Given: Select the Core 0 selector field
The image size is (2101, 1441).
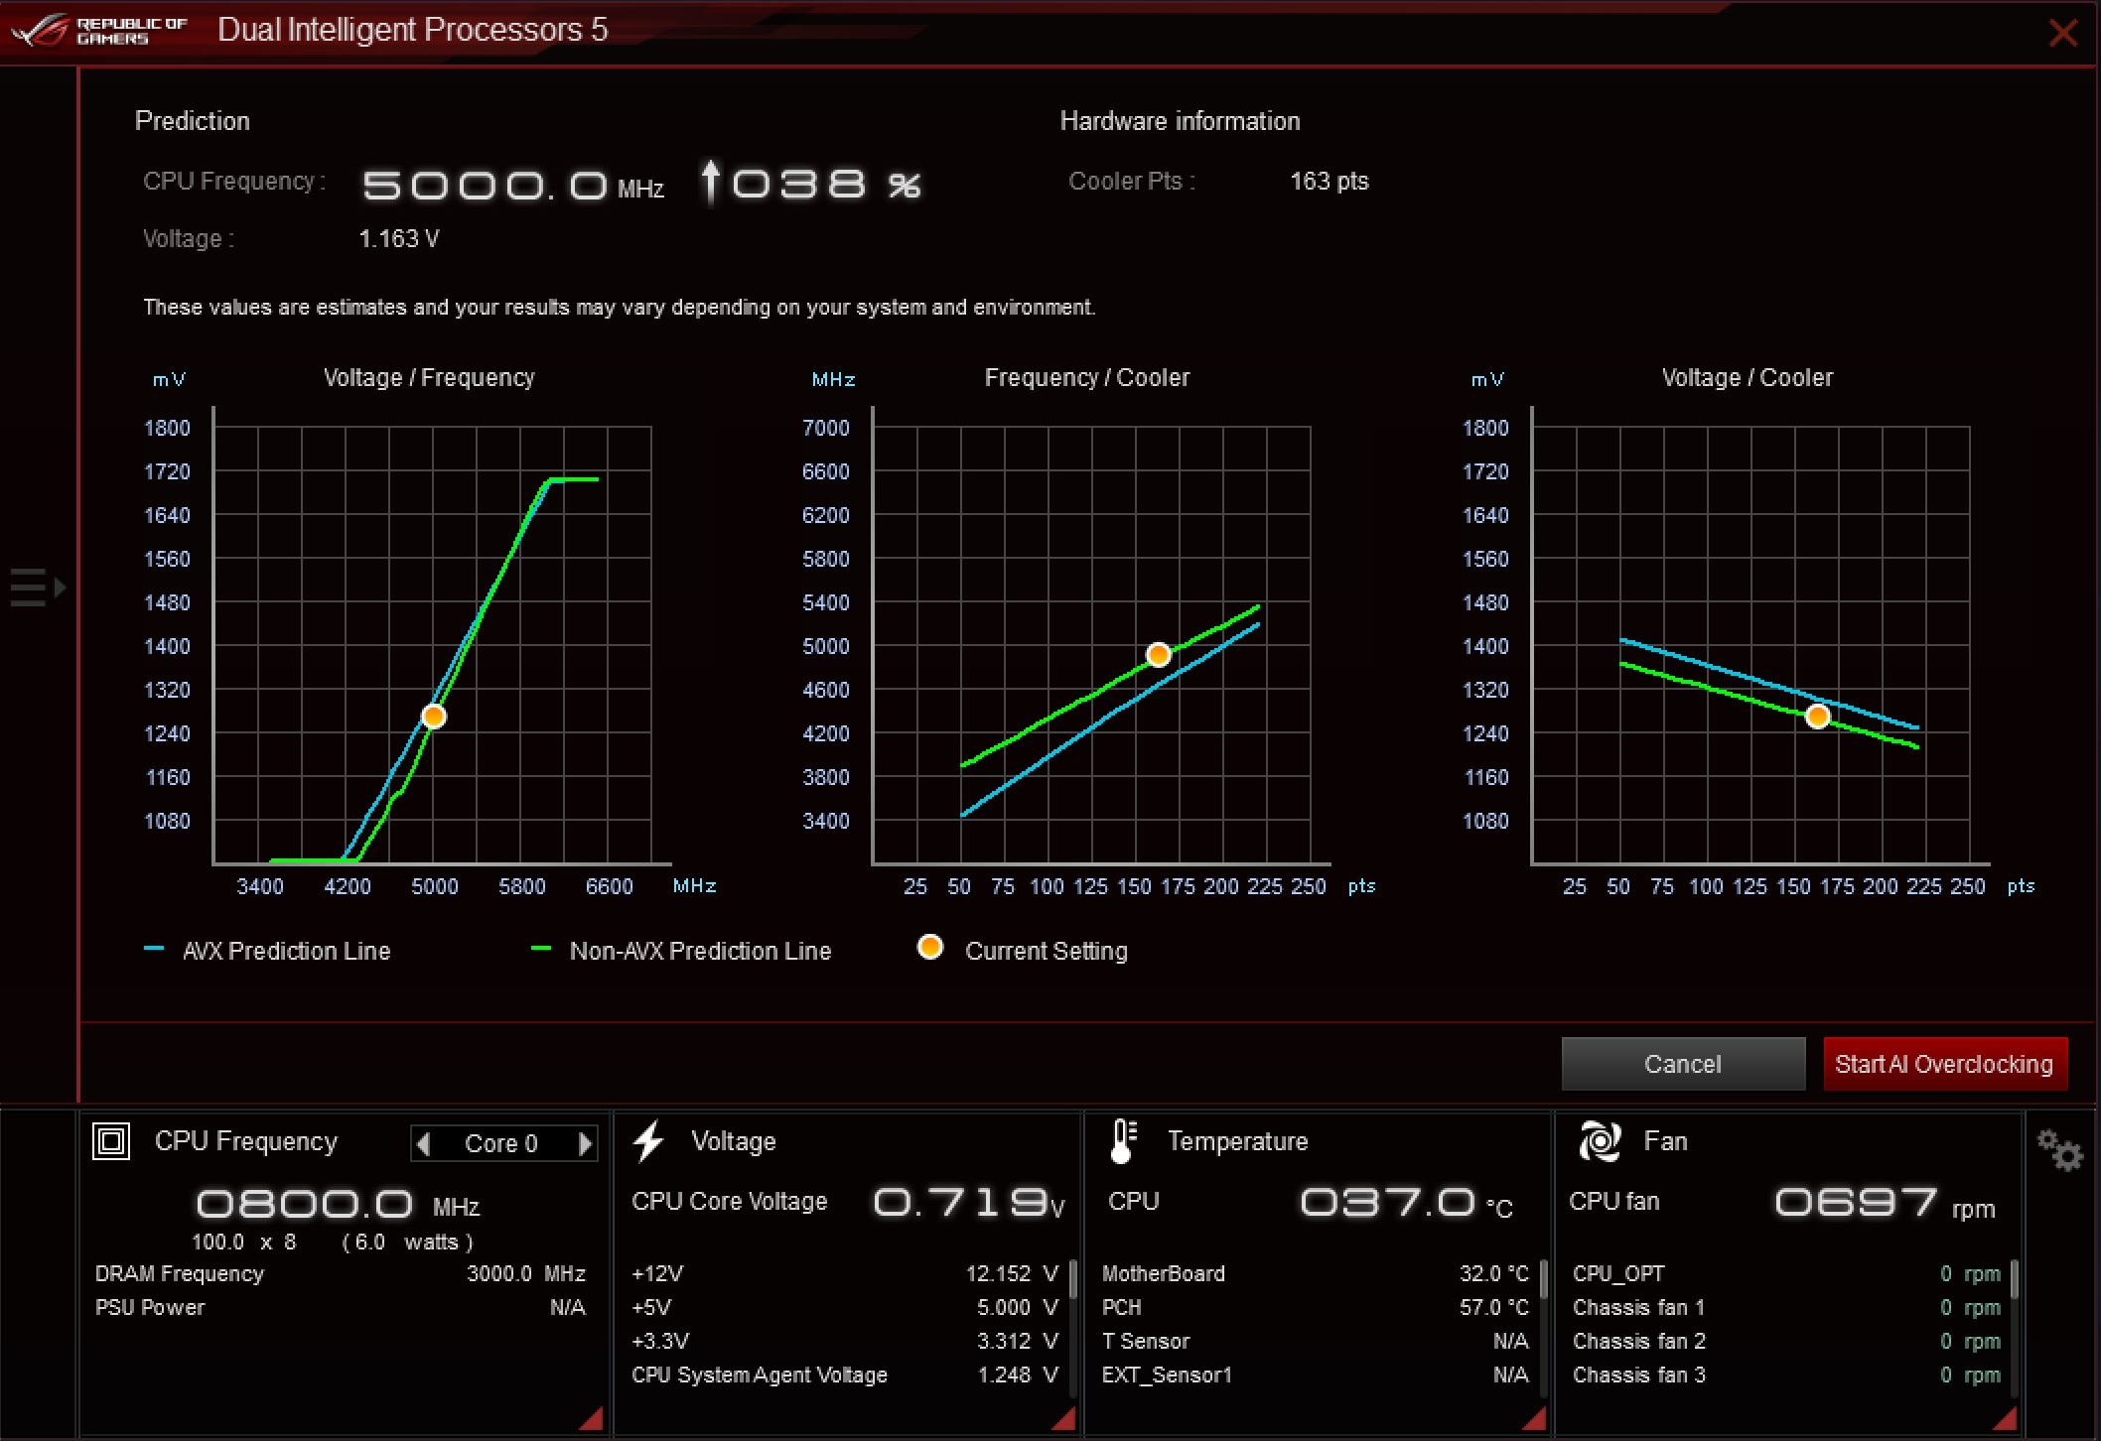Looking at the screenshot, I should 503,1144.
